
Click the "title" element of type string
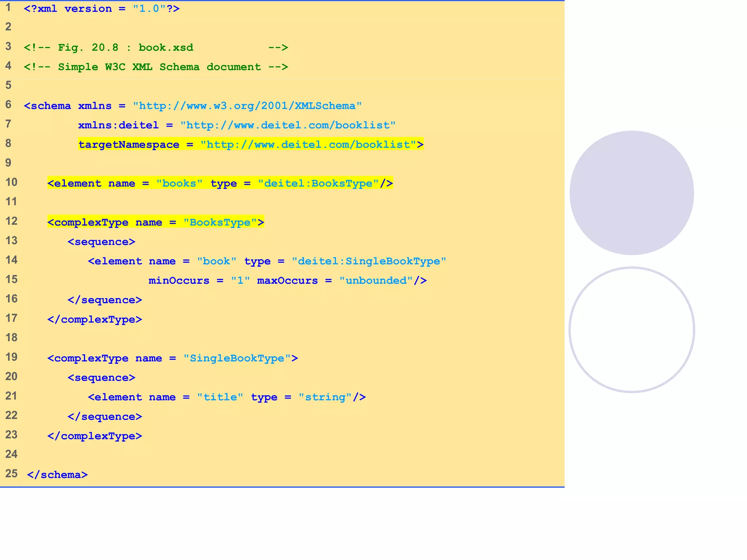coord(227,397)
